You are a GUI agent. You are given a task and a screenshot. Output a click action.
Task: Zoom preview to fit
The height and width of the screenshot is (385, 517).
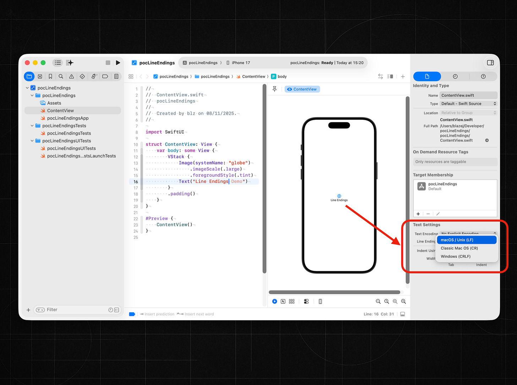pos(395,301)
